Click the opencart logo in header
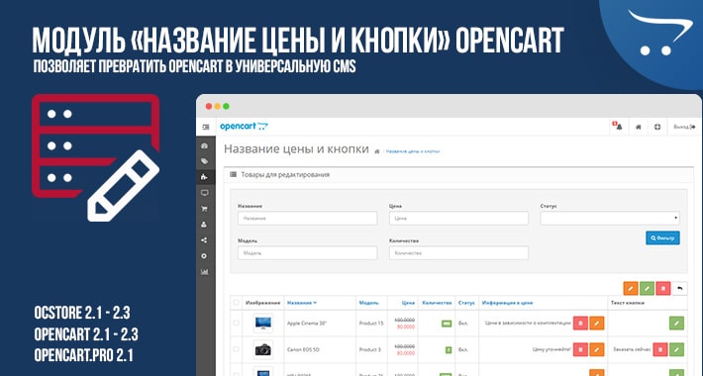 click(x=244, y=127)
